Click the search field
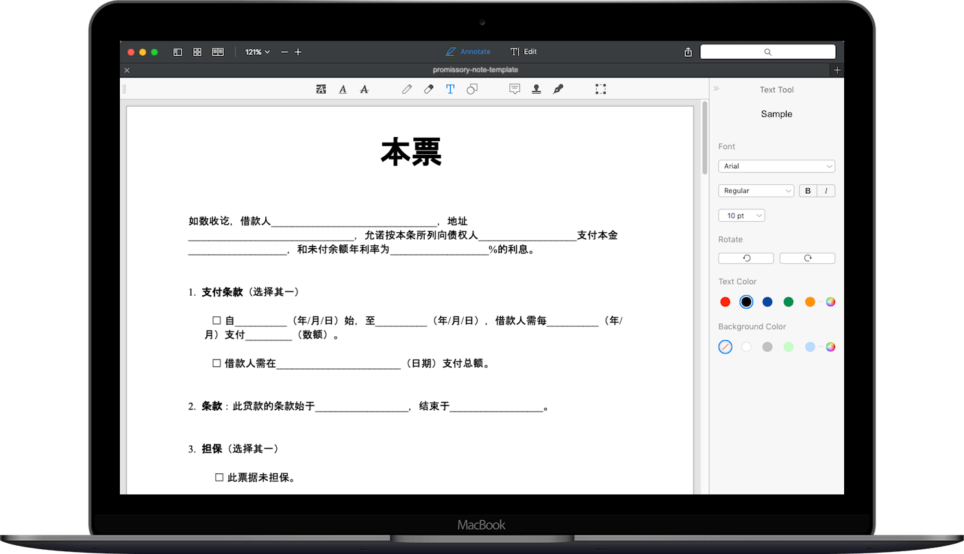964x554 pixels. [767, 52]
